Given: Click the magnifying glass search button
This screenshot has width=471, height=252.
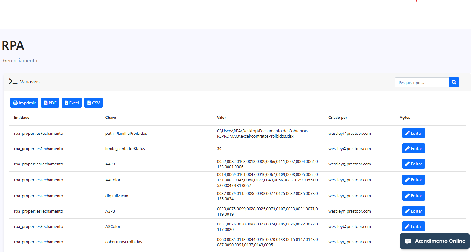Looking at the screenshot, I should click(454, 82).
